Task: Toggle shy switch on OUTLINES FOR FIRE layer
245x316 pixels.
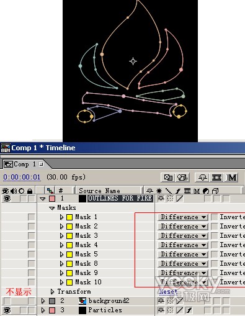Action: click(x=161, y=199)
